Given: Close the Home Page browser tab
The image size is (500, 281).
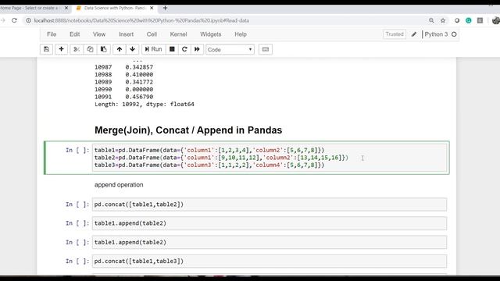Looking at the screenshot, I should click(66, 8).
